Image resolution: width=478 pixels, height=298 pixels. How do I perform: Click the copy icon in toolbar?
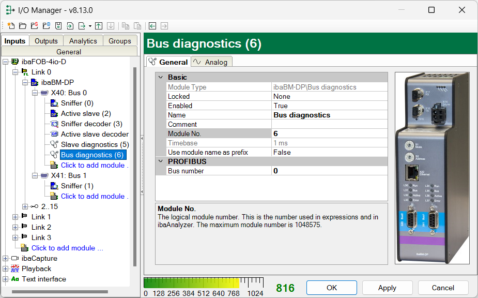[125, 26]
